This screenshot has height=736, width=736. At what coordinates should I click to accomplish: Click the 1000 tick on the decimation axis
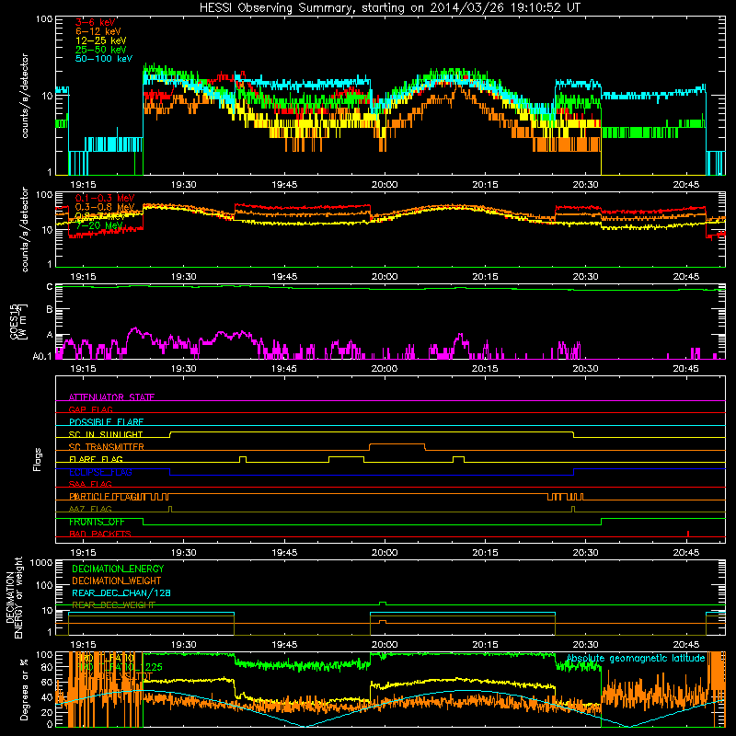coord(41,562)
